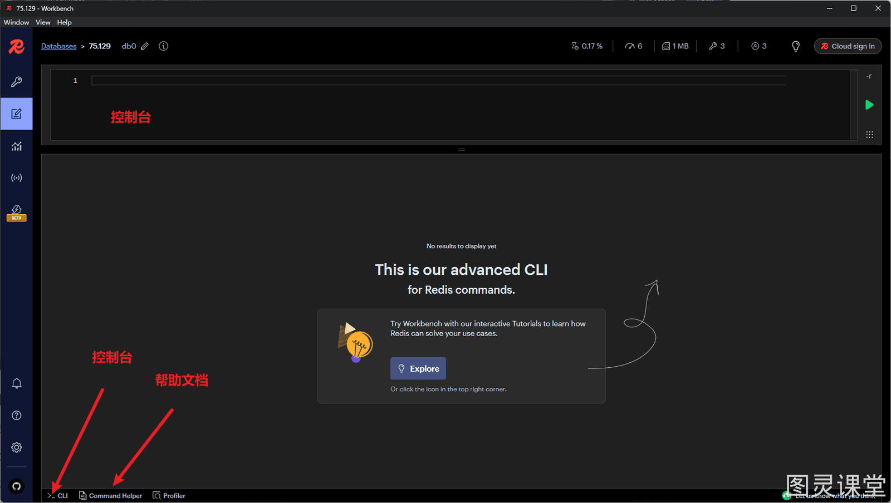Click the "This is our advanced CLI" heading
891x503 pixels.
[x=462, y=270]
